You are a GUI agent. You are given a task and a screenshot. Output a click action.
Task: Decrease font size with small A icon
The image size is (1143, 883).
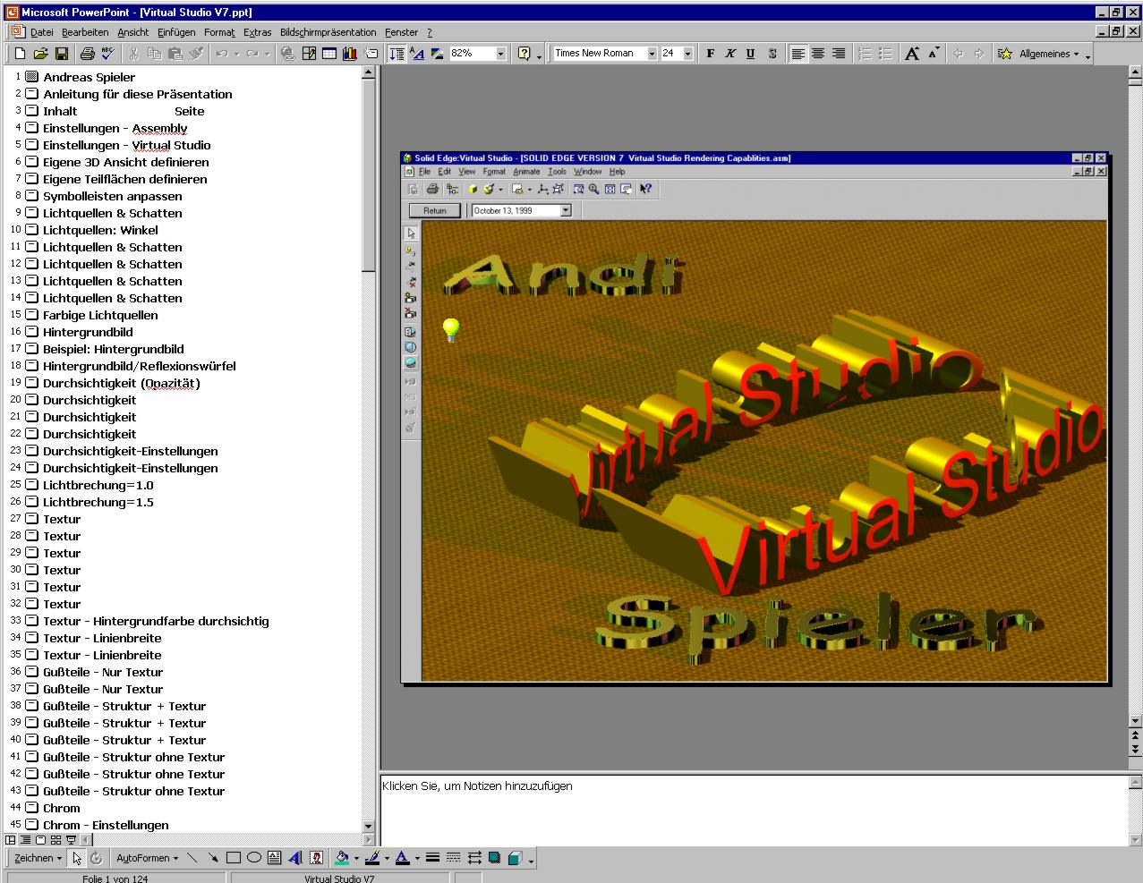click(x=933, y=54)
